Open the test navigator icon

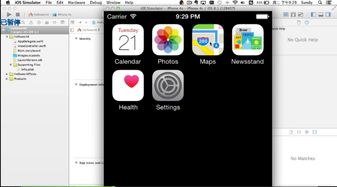(x=39, y=22)
